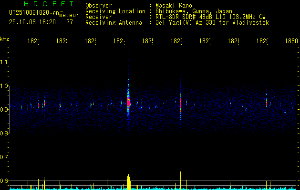Click the kHz axis unit label
Viewport: 300px width, 190px height.
coord(5,39)
